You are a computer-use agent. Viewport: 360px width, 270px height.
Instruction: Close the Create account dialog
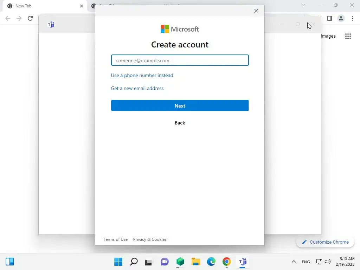click(256, 11)
